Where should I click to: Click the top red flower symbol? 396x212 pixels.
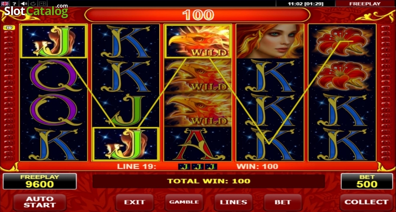[342, 41]
